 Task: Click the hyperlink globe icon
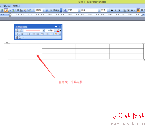pyautogui.click(x=2, y=10)
